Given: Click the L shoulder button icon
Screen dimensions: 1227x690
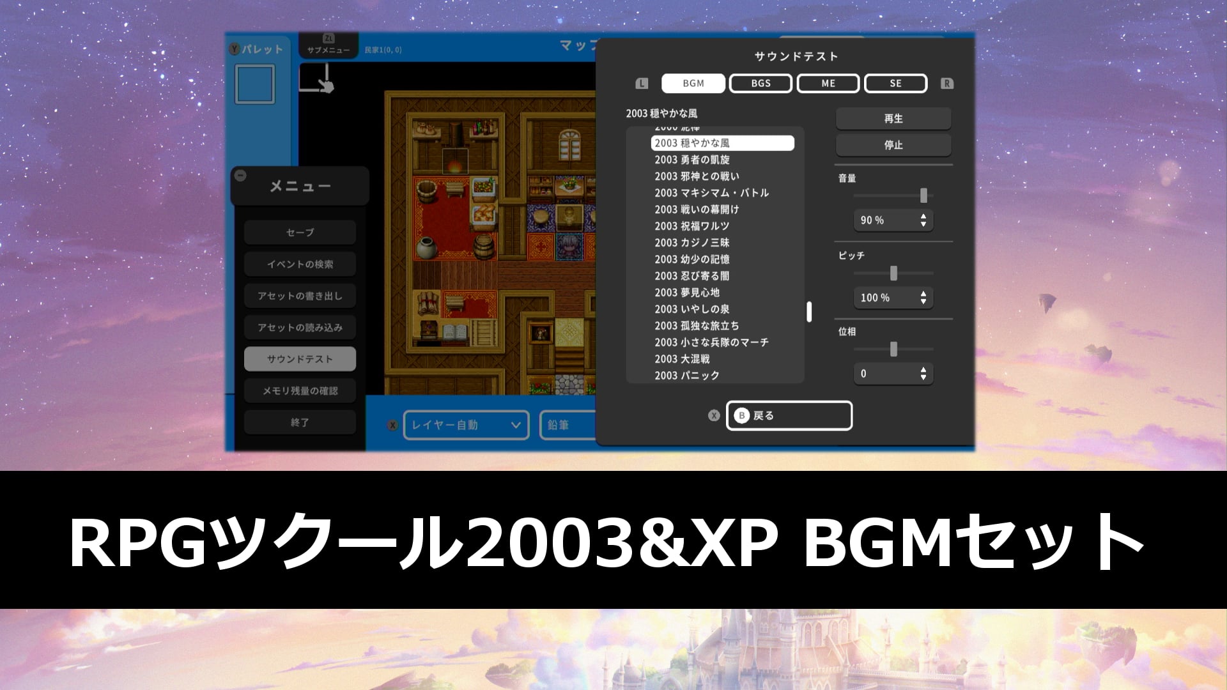Looking at the screenshot, I should (642, 84).
